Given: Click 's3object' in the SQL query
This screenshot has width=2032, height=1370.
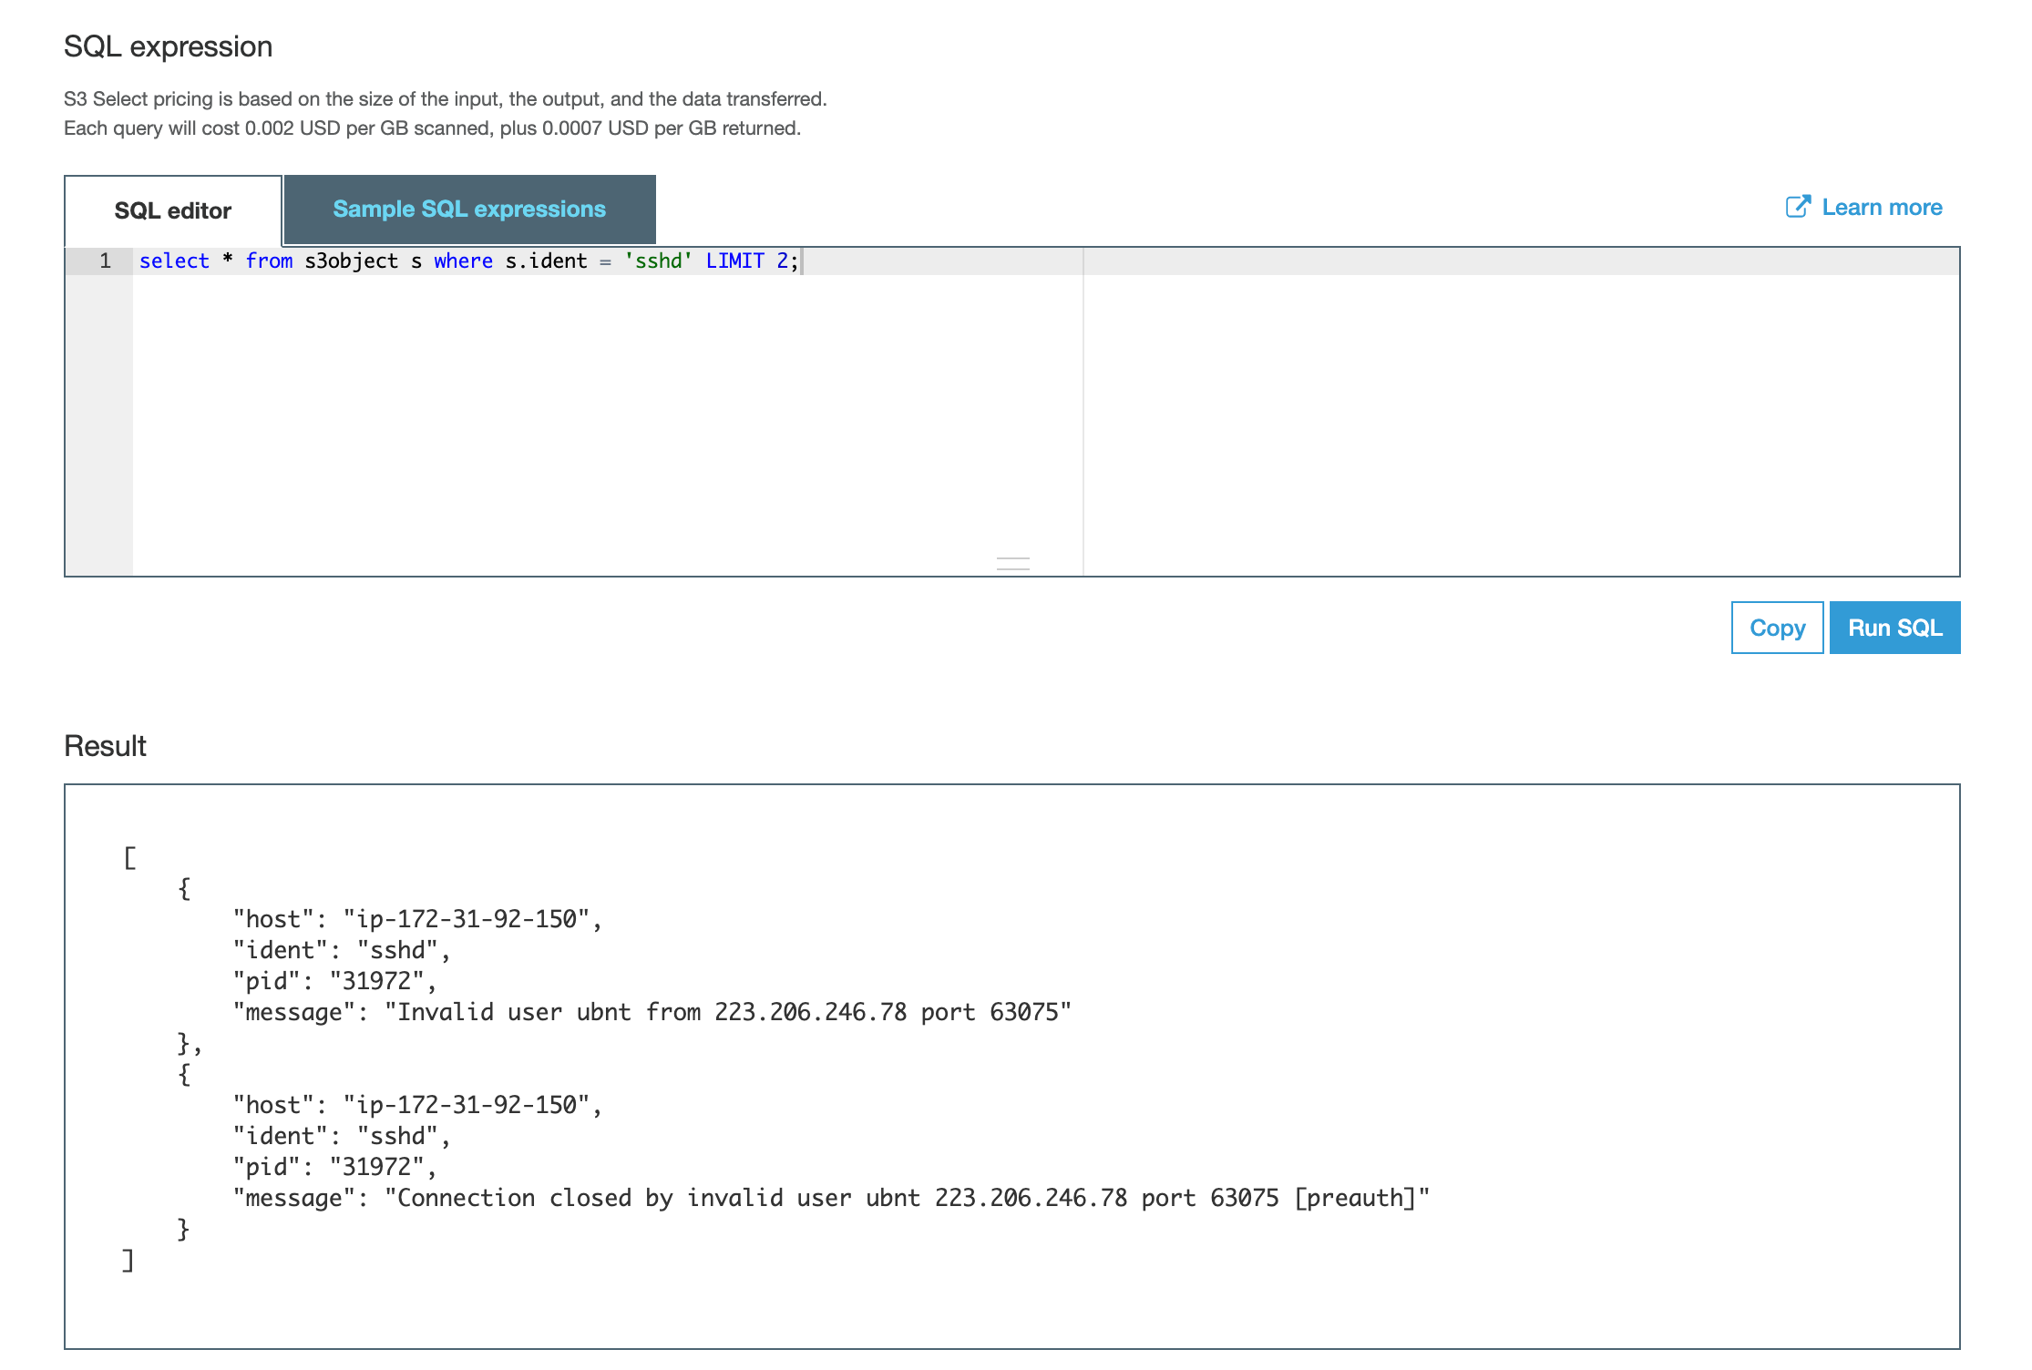Looking at the screenshot, I should pyautogui.click(x=352, y=261).
